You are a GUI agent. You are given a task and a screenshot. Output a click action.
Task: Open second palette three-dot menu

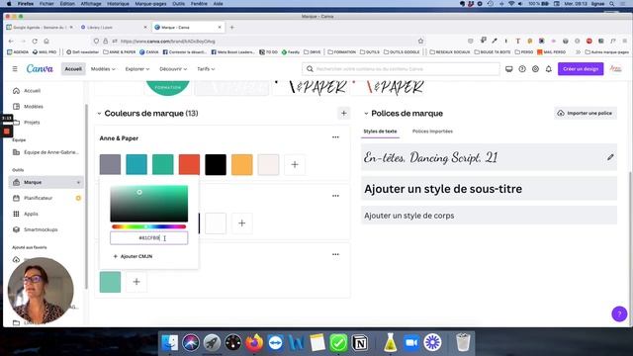click(335, 196)
